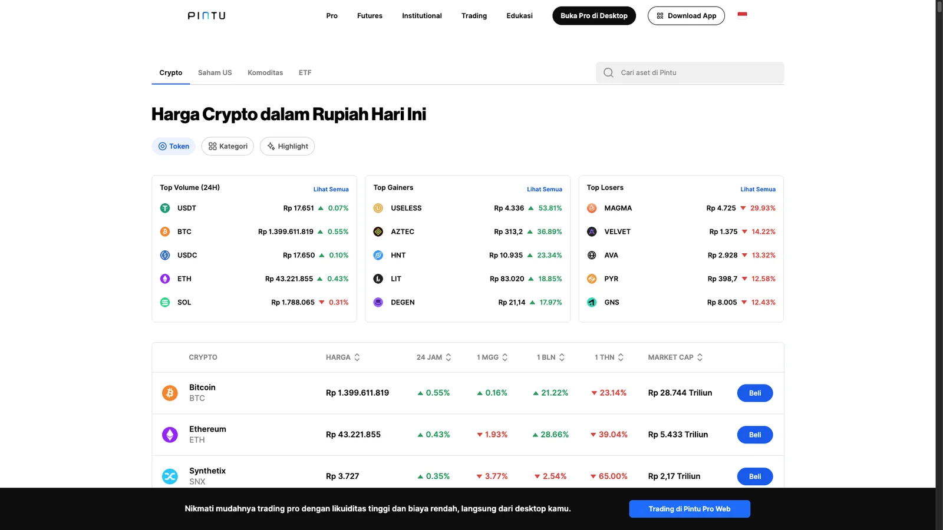Click the AZTEC coin icon
Screen dimensions: 943x530
378,231
